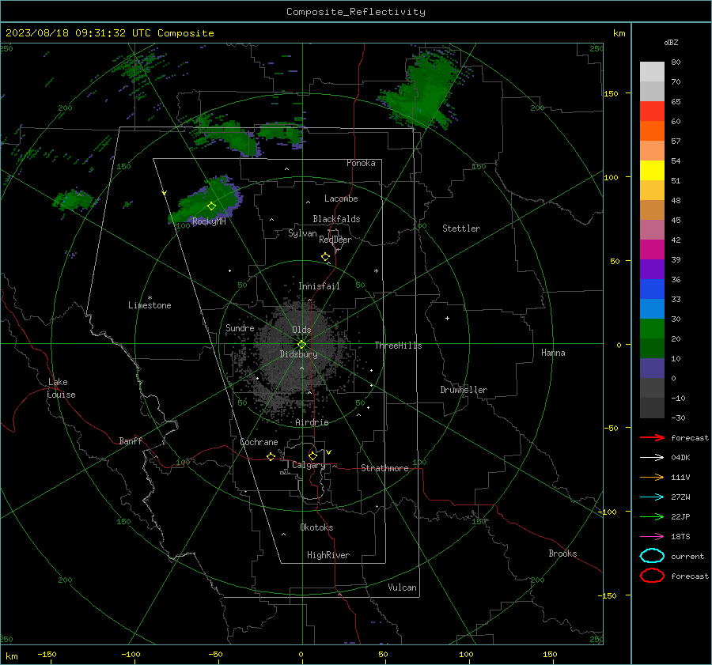Click the Brooks label

[562, 554]
